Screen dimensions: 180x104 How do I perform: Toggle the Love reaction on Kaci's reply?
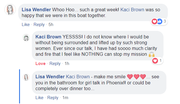(41, 64)
